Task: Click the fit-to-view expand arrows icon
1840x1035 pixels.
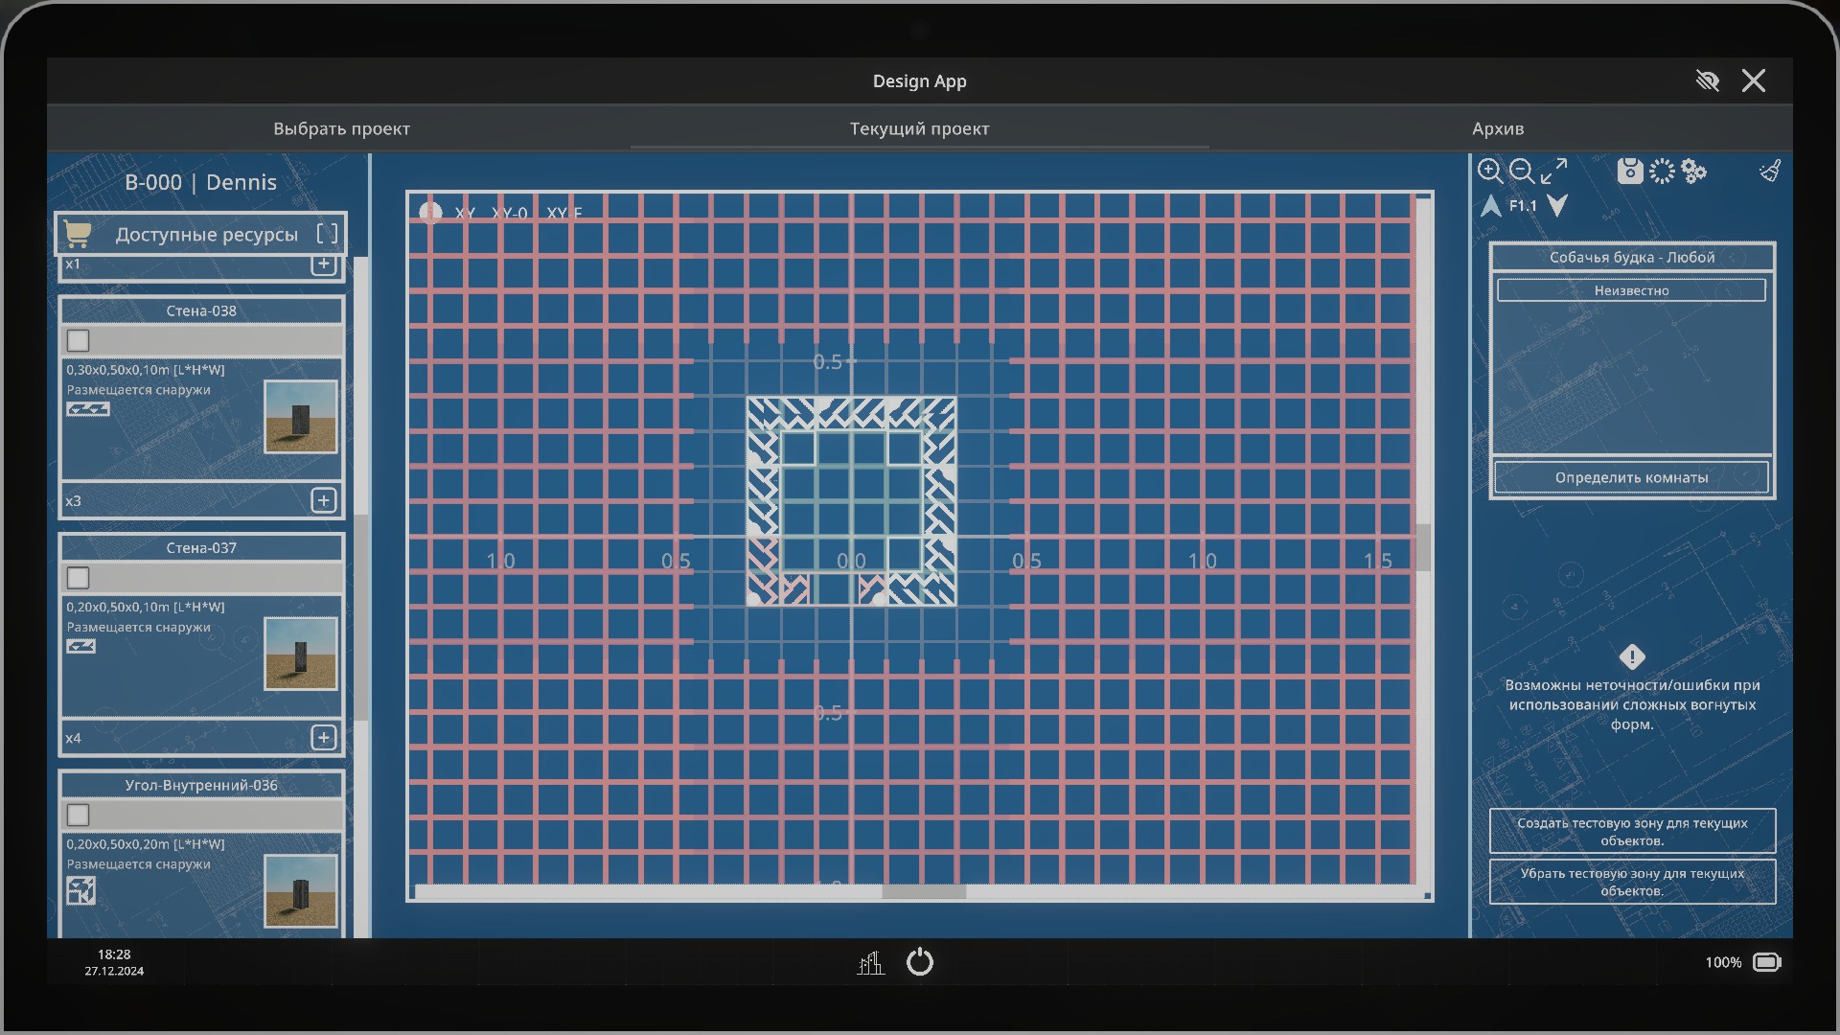Action: (1553, 172)
